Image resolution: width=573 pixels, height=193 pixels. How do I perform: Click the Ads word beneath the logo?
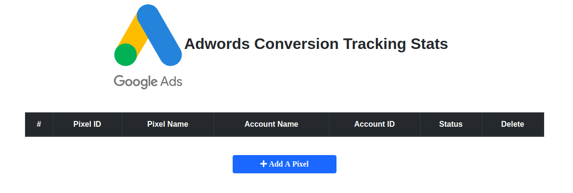[172, 81]
